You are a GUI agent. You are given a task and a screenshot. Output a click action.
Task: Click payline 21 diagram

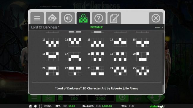pyautogui.click(x=52, y=71)
